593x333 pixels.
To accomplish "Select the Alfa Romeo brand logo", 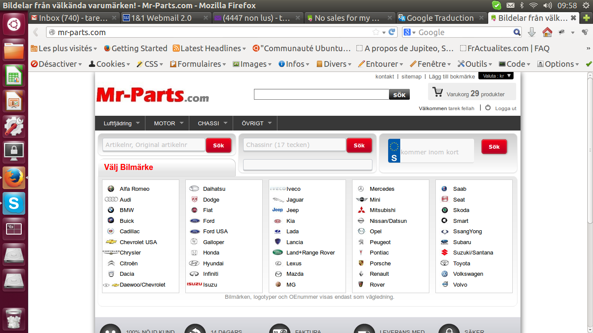I will pyautogui.click(x=111, y=189).
